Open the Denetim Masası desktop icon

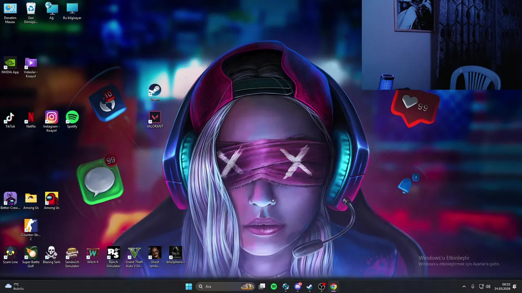point(10,13)
